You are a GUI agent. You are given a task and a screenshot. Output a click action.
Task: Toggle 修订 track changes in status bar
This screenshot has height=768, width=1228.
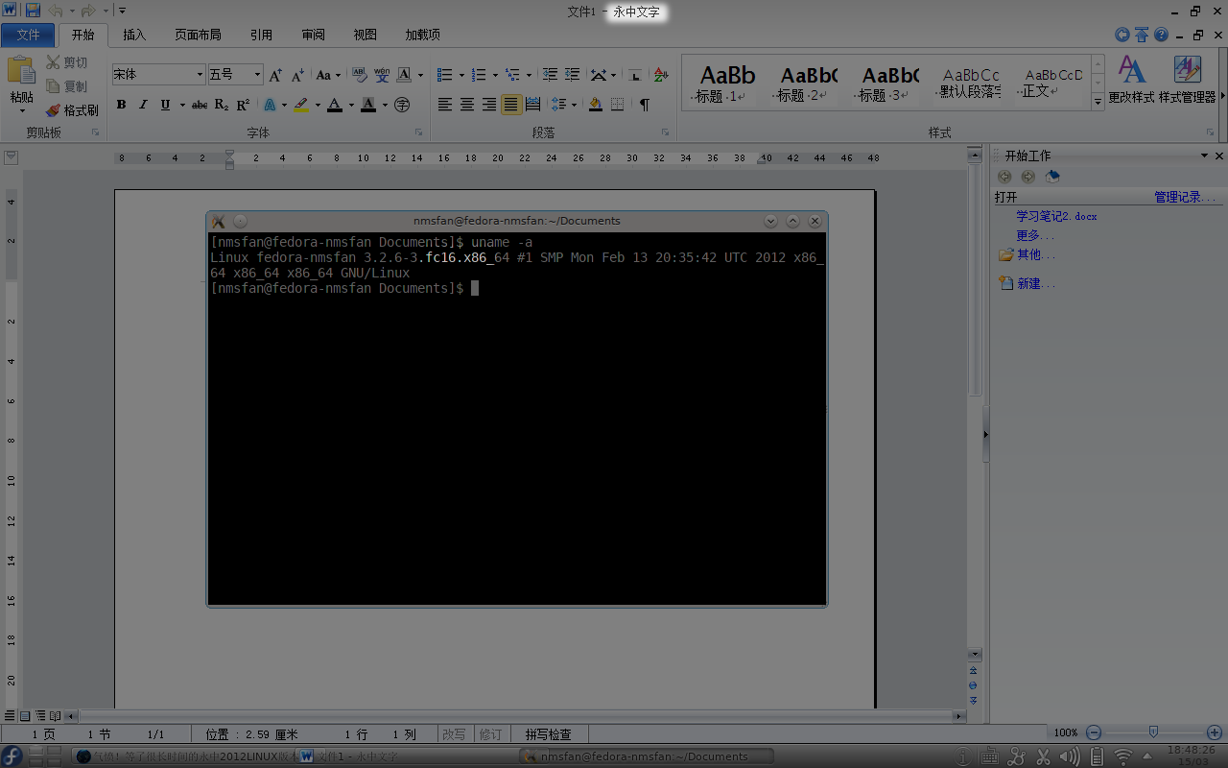[x=491, y=734]
